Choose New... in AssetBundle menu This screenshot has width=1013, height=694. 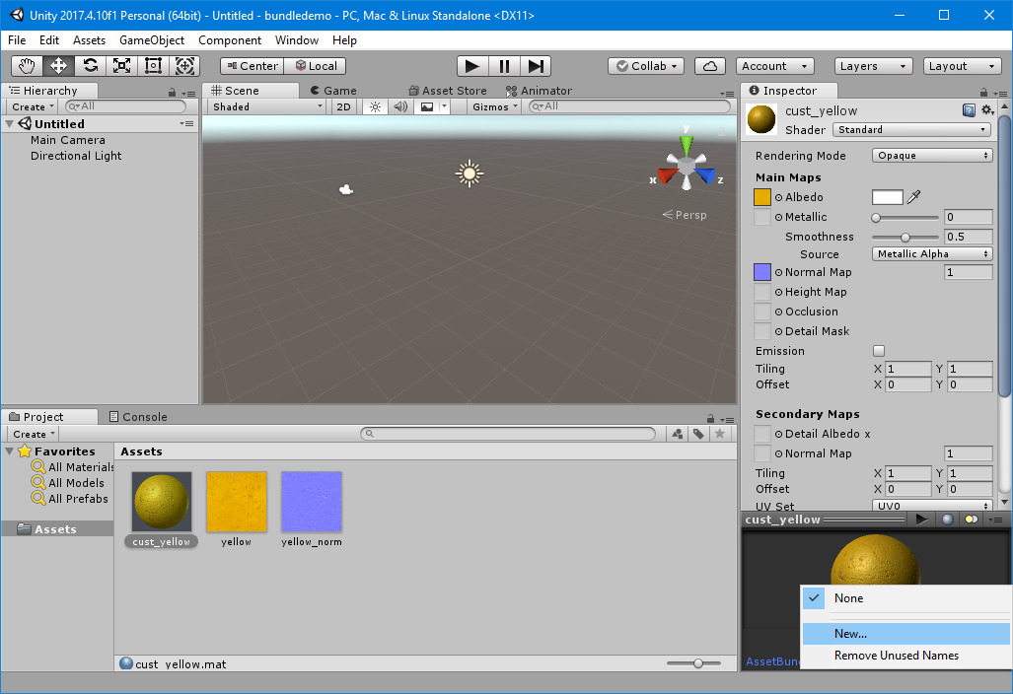click(905, 634)
